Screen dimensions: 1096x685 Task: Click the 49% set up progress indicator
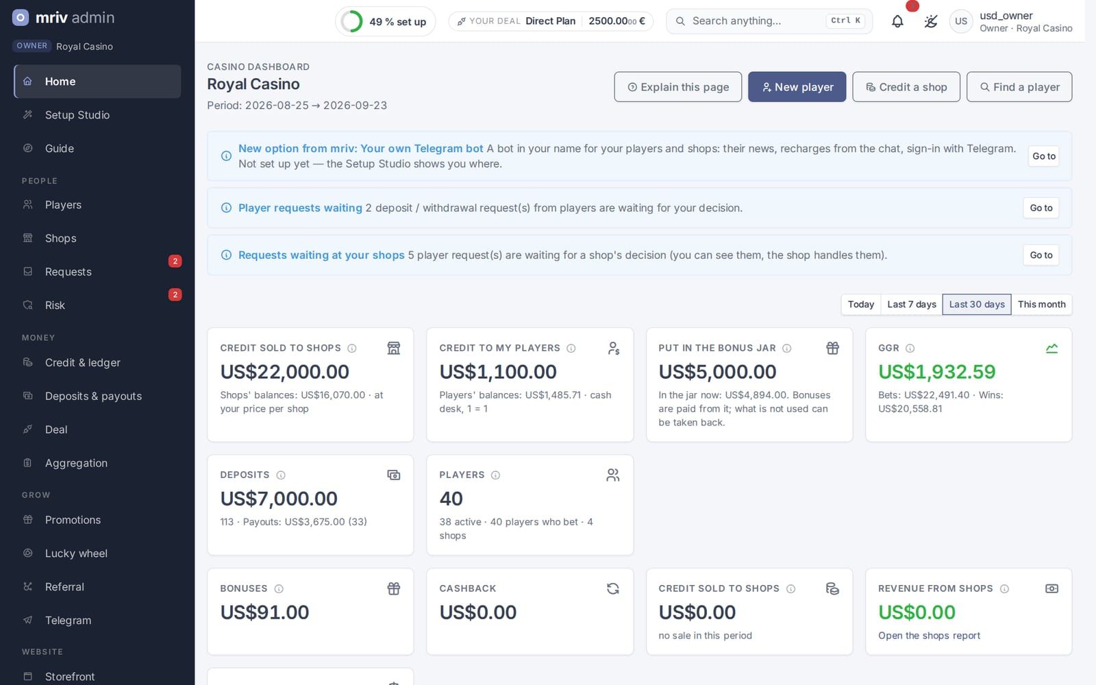385,21
